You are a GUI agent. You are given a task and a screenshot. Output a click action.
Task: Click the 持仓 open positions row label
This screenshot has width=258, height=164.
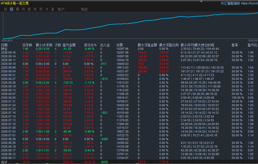[4, 49]
